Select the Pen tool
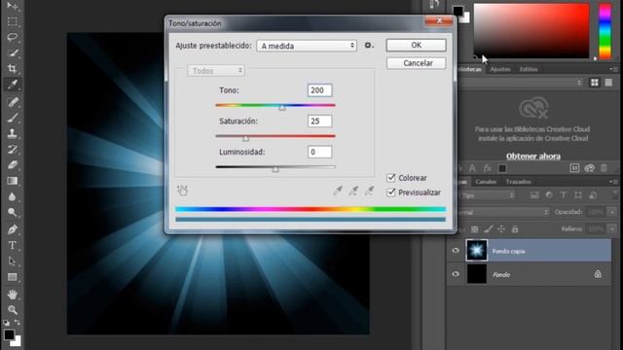The height and width of the screenshot is (350, 623). [13, 229]
